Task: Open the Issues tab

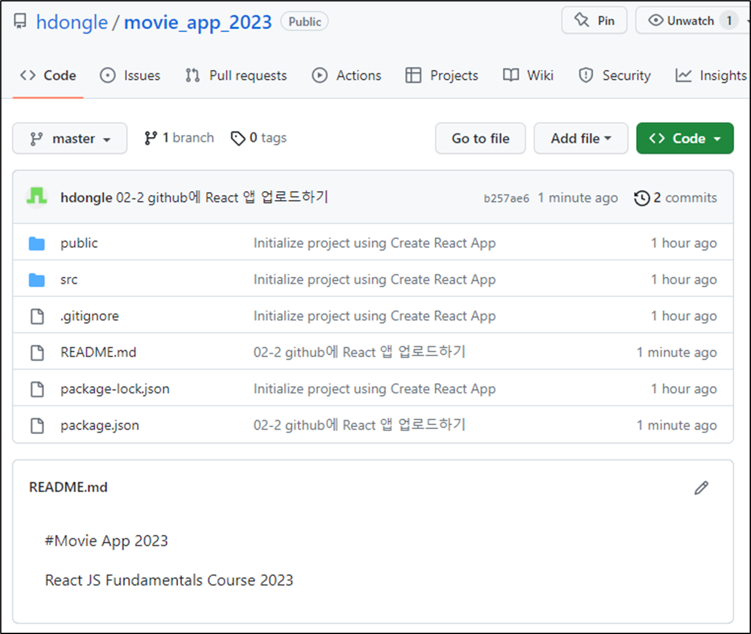Action: click(x=130, y=76)
